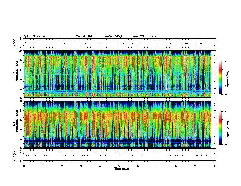Click the "Time (min)" axis label

click(122, 169)
